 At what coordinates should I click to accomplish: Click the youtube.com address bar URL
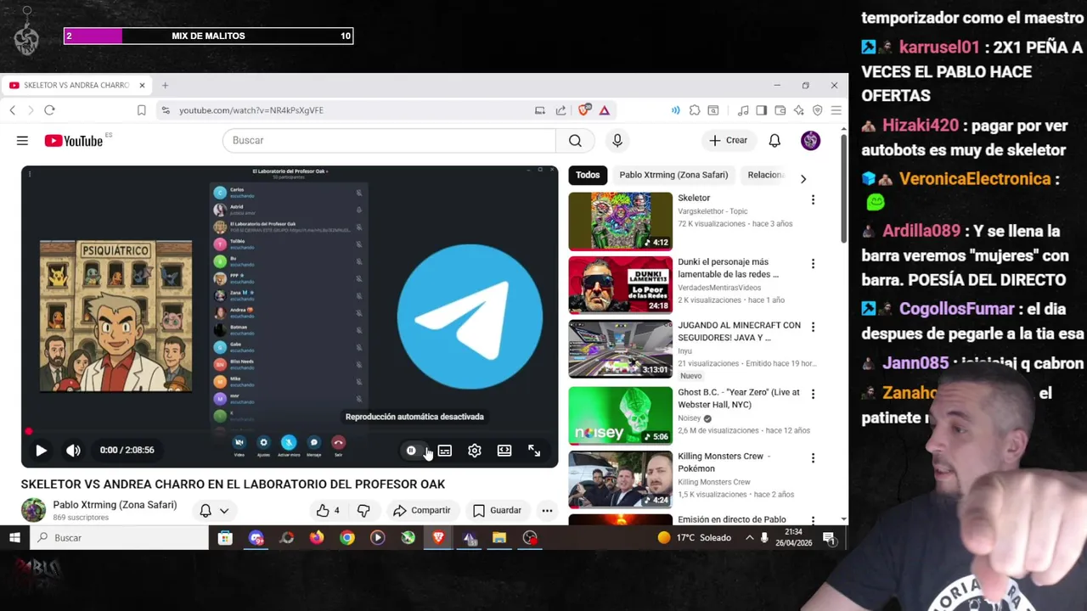(251, 110)
